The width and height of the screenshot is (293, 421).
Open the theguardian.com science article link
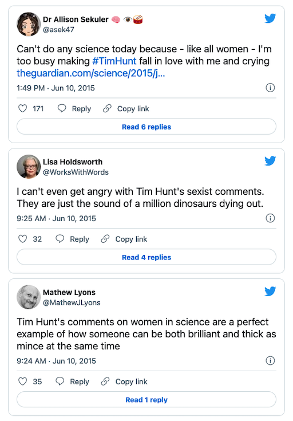click(90, 73)
